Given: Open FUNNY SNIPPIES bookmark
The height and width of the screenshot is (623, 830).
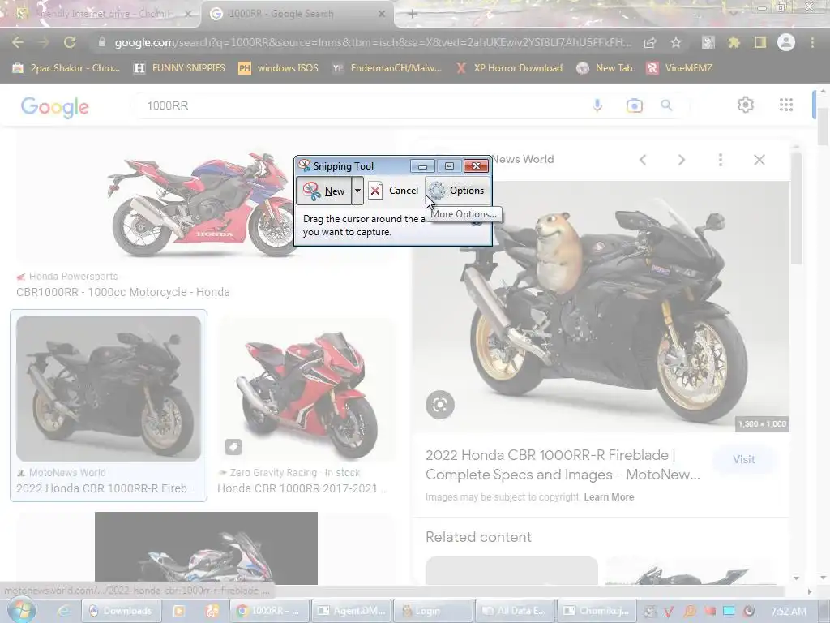Looking at the screenshot, I should (x=179, y=68).
